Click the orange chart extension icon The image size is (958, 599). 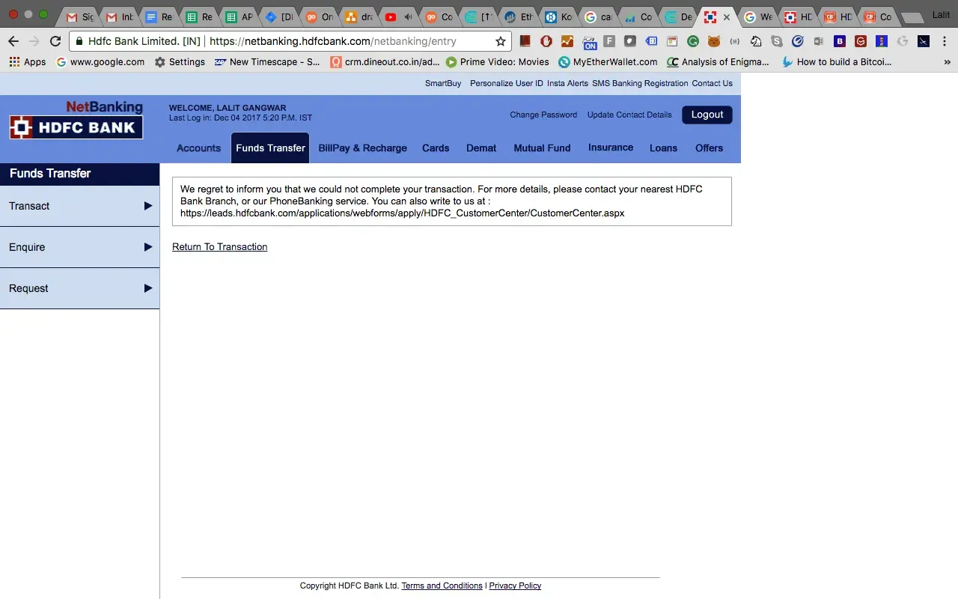pos(567,41)
